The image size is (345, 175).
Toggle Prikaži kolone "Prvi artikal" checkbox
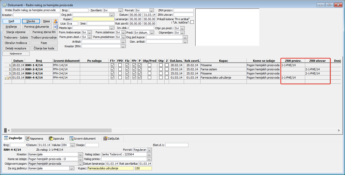tap(192, 22)
